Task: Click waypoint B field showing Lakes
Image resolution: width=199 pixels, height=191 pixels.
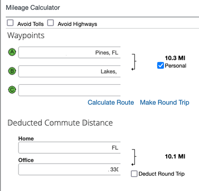Action: click(70, 71)
